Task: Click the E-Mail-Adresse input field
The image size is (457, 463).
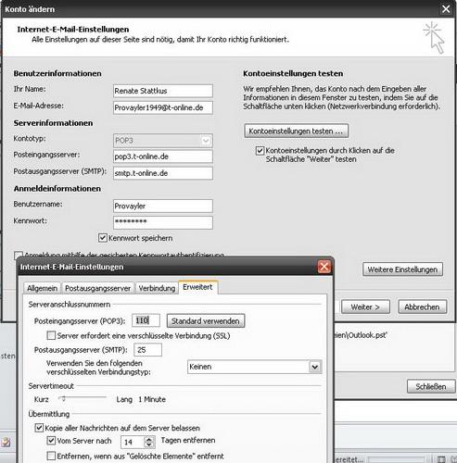Action: pyautogui.click(x=163, y=107)
